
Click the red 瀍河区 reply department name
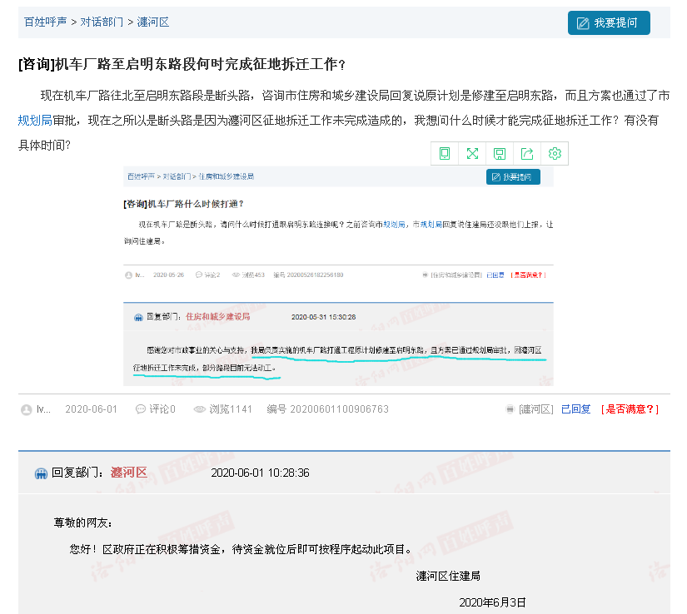tap(129, 473)
